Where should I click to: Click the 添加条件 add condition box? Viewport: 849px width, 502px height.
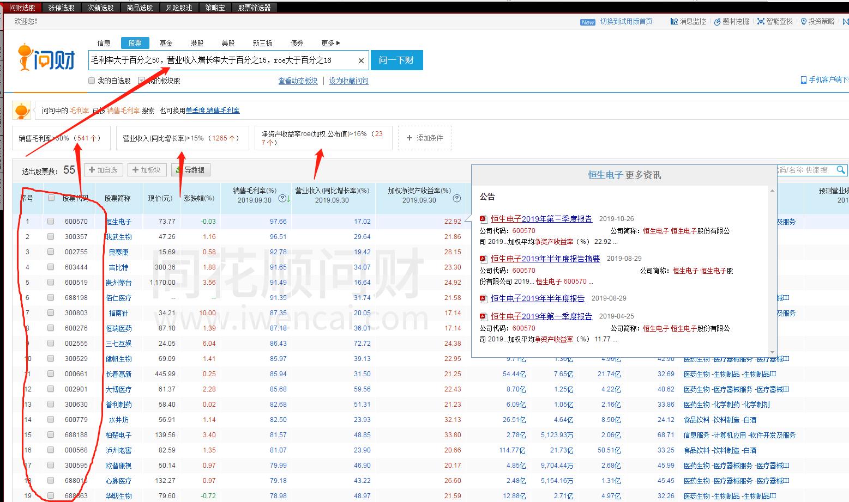(425, 138)
